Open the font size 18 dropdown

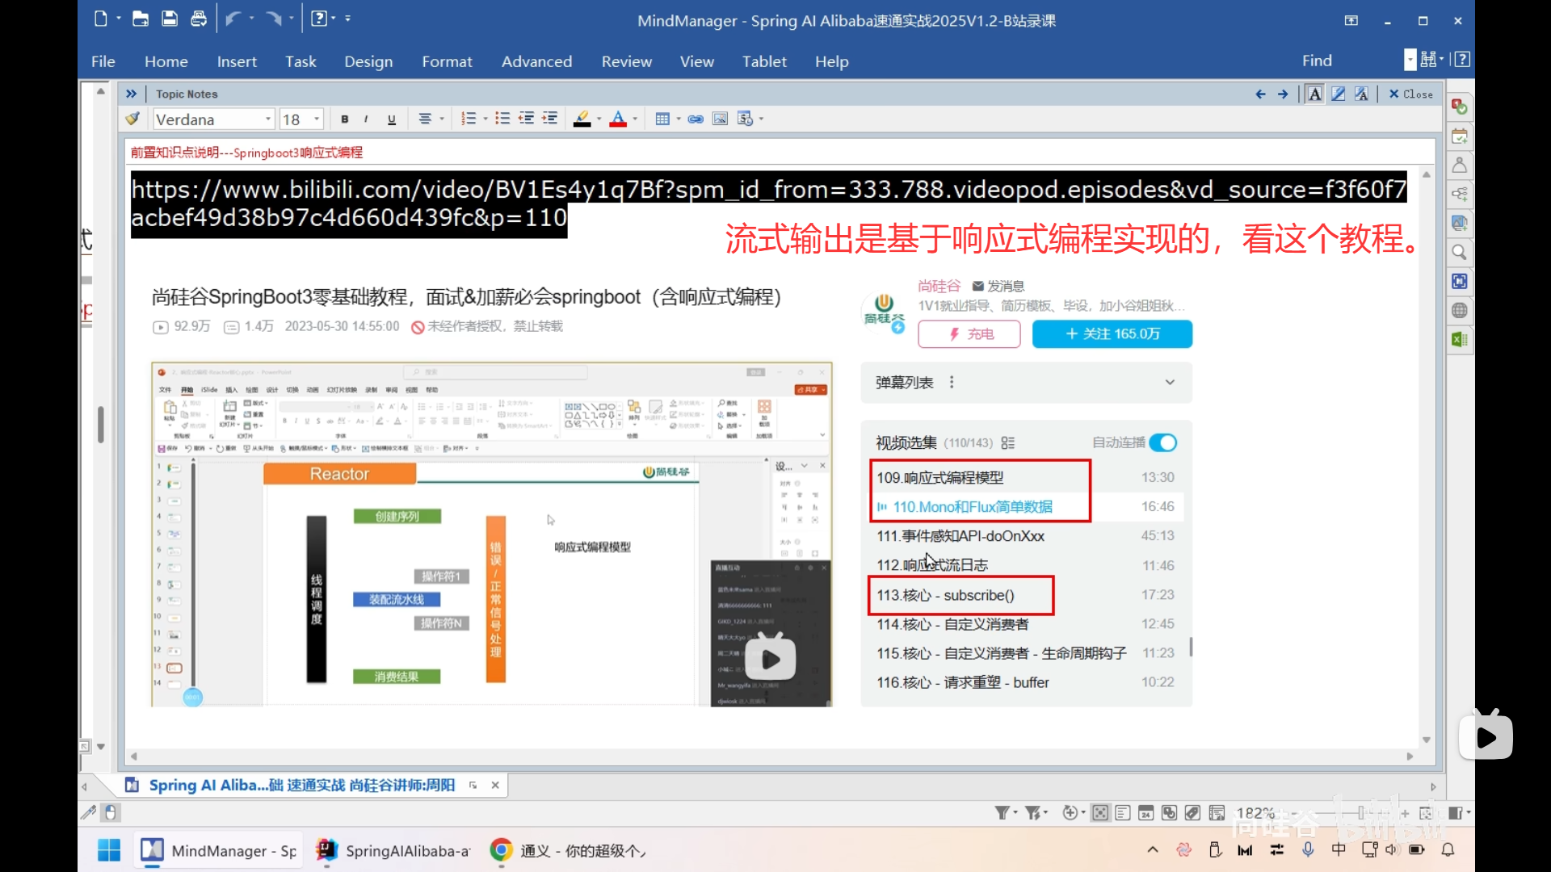click(x=317, y=119)
